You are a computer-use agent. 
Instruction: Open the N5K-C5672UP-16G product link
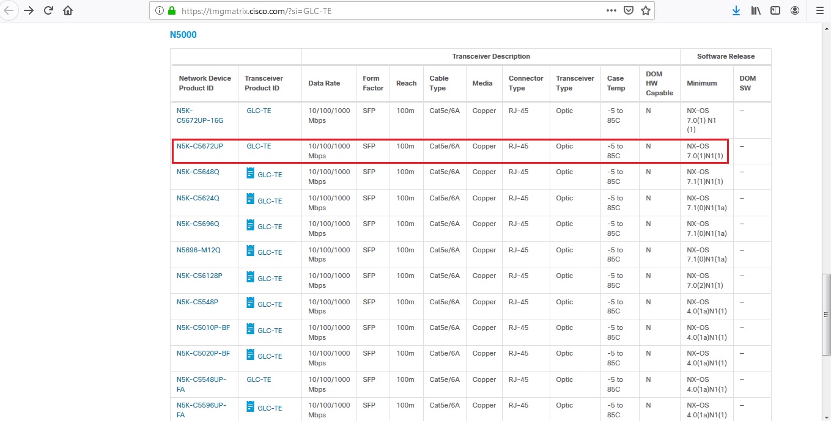(199, 115)
